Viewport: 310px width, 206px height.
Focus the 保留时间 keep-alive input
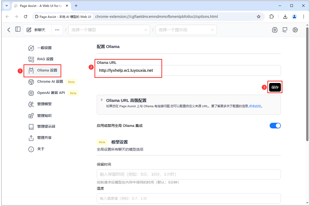click(189, 174)
